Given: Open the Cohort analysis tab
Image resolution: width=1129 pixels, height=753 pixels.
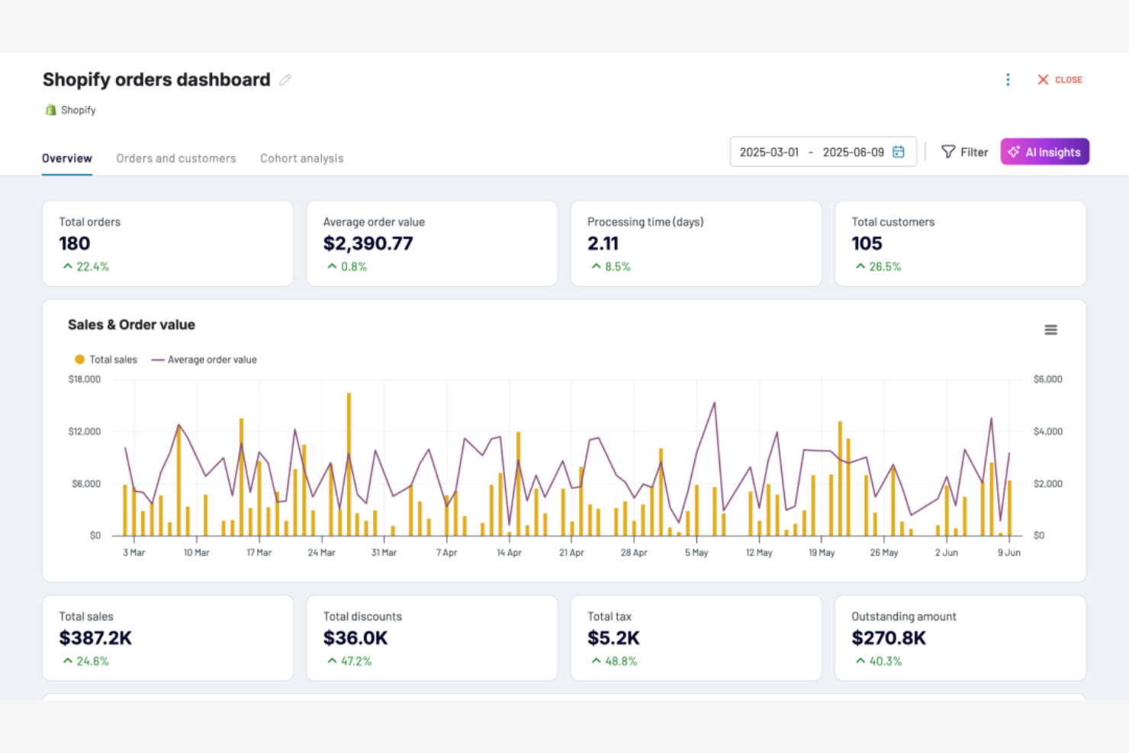Looking at the screenshot, I should click(301, 158).
